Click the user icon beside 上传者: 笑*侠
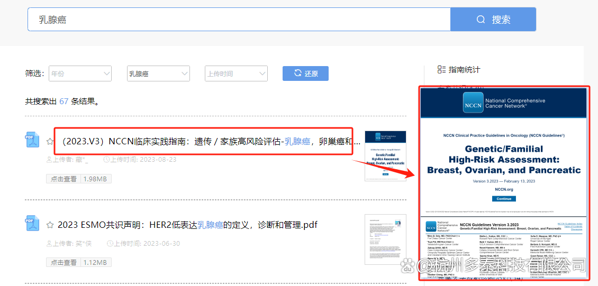Viewport: 598px width, 286px height. [49, 243]
